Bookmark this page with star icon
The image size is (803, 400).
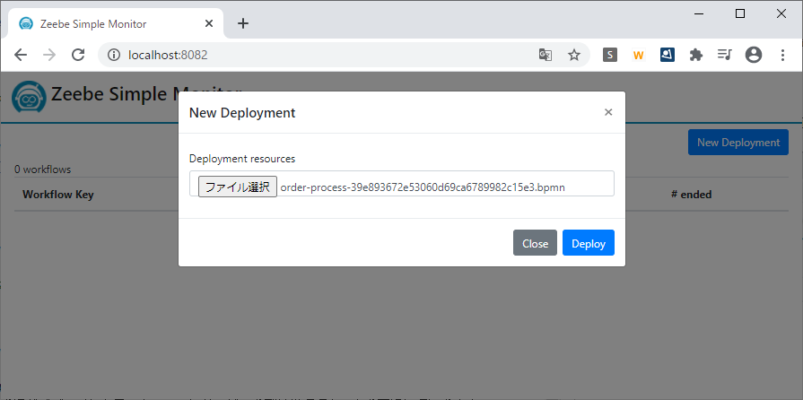pyautogui.click(x=574, y=55)
